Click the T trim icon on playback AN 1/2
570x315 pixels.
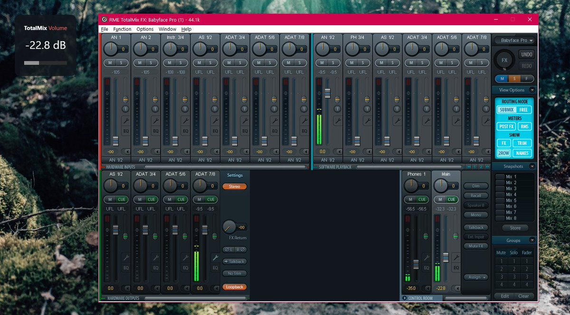(x=338, y=108)
